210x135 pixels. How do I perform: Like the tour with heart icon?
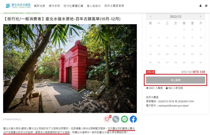(107, 119)
